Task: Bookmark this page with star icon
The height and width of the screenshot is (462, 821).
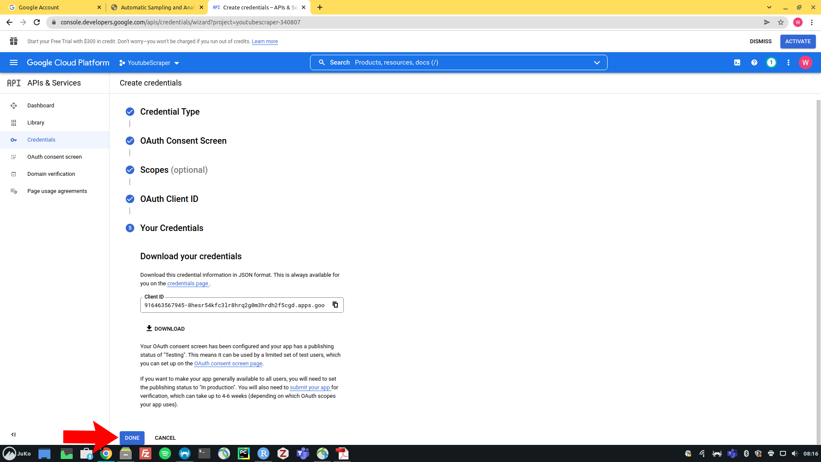Action: [x=781, y=22]
